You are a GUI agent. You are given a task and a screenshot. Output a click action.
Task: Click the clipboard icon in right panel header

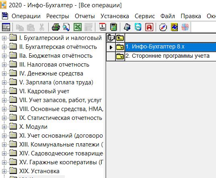pos(111,38)
